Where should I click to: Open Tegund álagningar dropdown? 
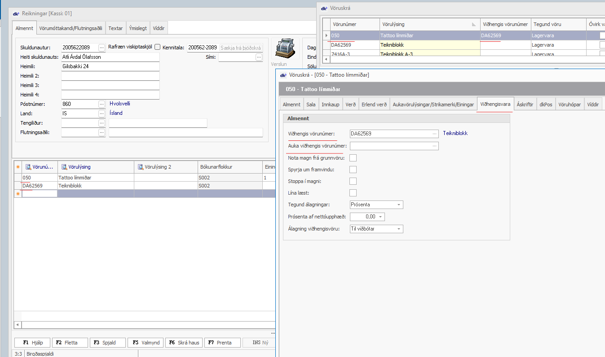398,205
